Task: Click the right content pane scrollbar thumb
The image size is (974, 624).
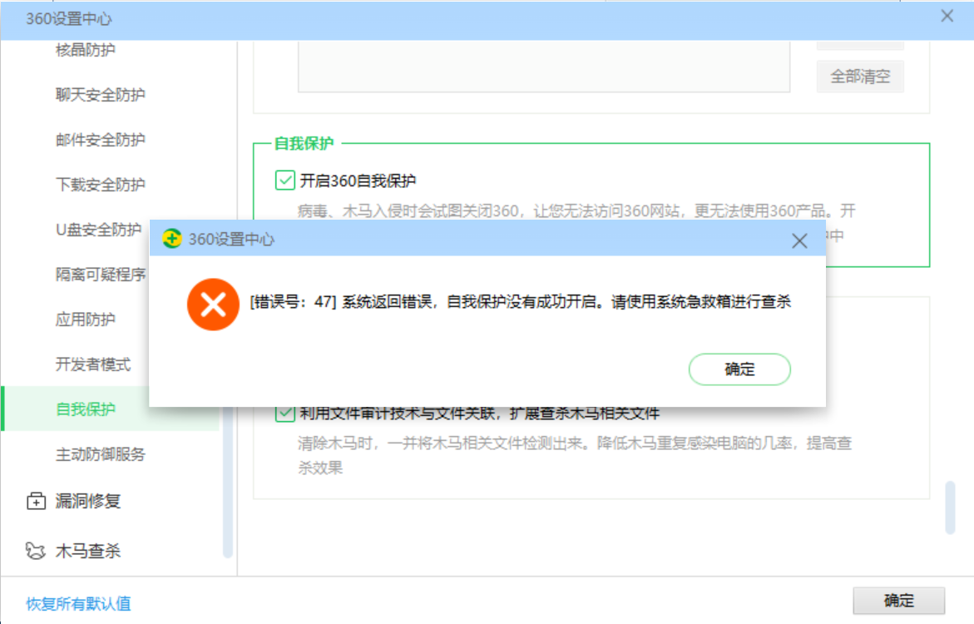Action: [951, 508]
